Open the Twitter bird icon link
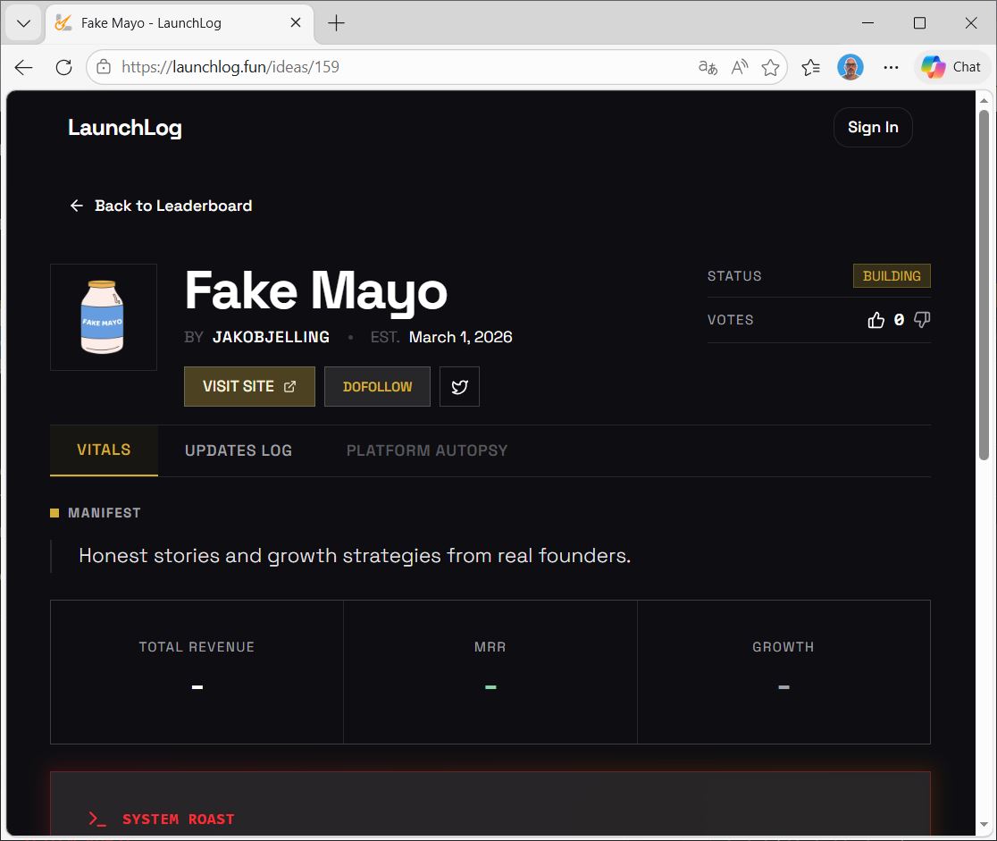This screenshot has width=997, height=841. coord(459,386)
